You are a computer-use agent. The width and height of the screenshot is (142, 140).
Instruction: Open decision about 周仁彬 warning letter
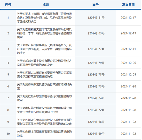44,98
